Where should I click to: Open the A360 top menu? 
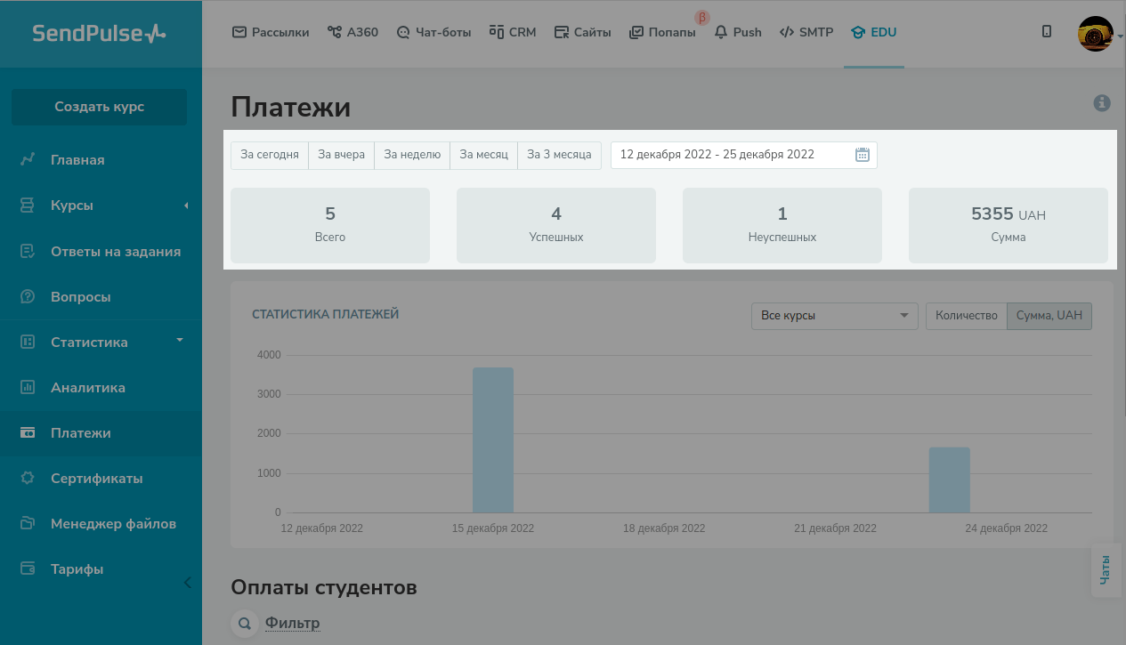tap(353, 32)
